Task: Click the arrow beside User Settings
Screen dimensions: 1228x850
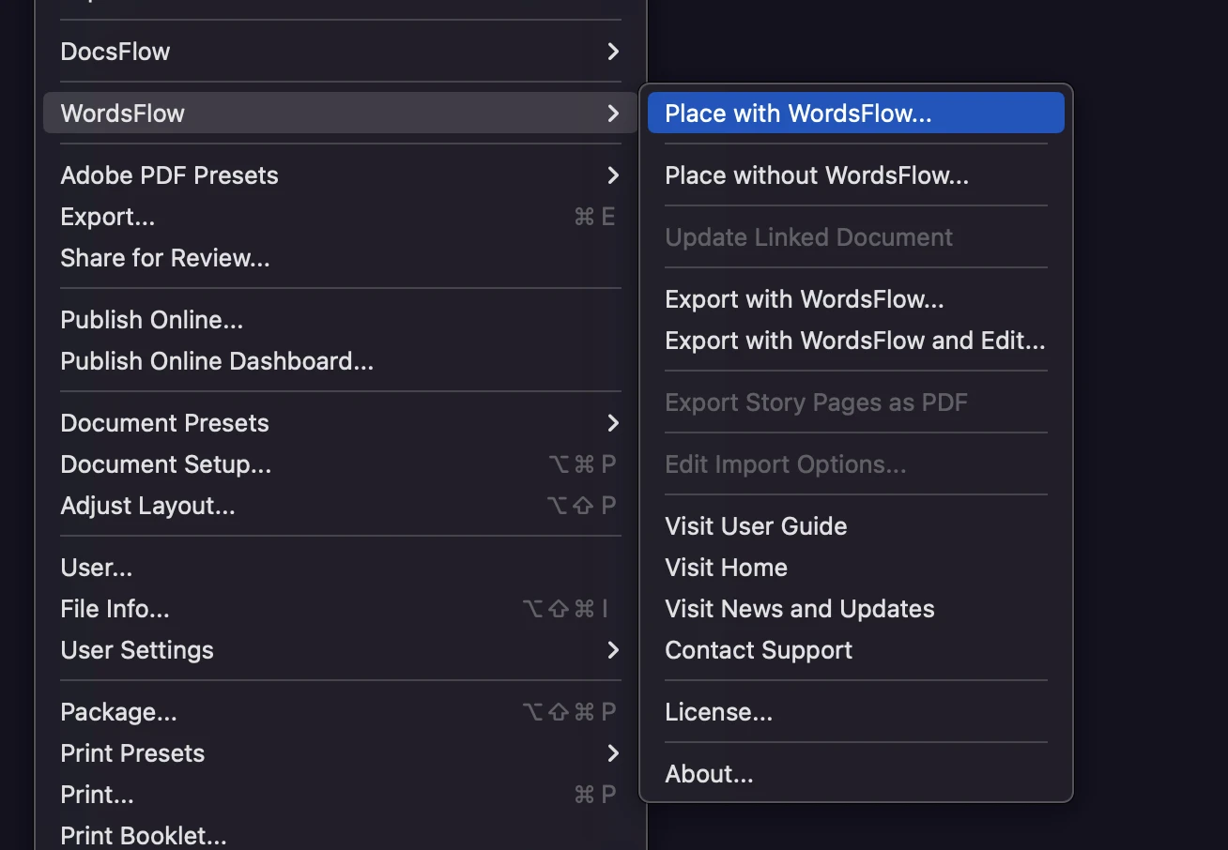Action: [613, 650]
